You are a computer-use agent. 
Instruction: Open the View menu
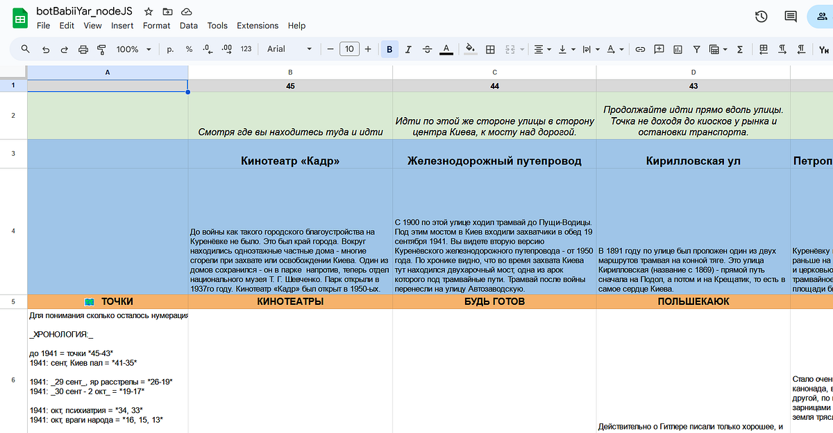coord(92,26)
